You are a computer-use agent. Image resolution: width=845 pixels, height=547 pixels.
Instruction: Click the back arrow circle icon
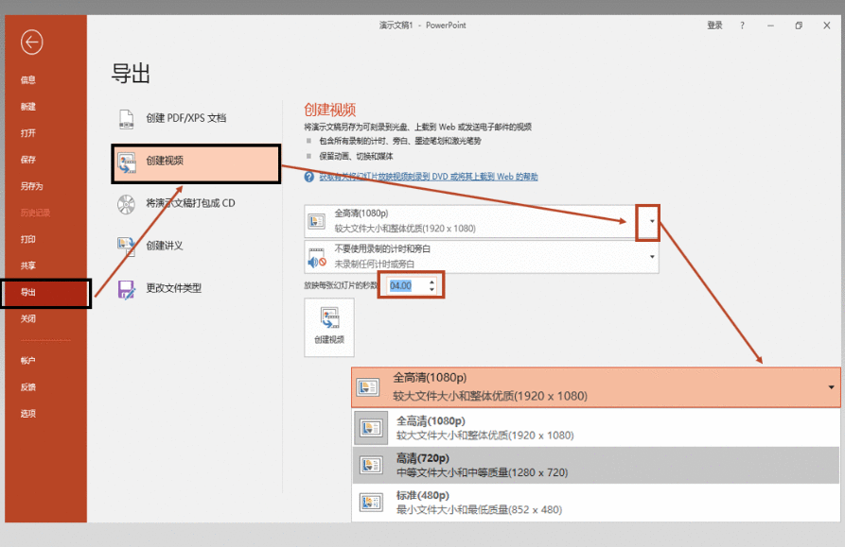[33, 43]
